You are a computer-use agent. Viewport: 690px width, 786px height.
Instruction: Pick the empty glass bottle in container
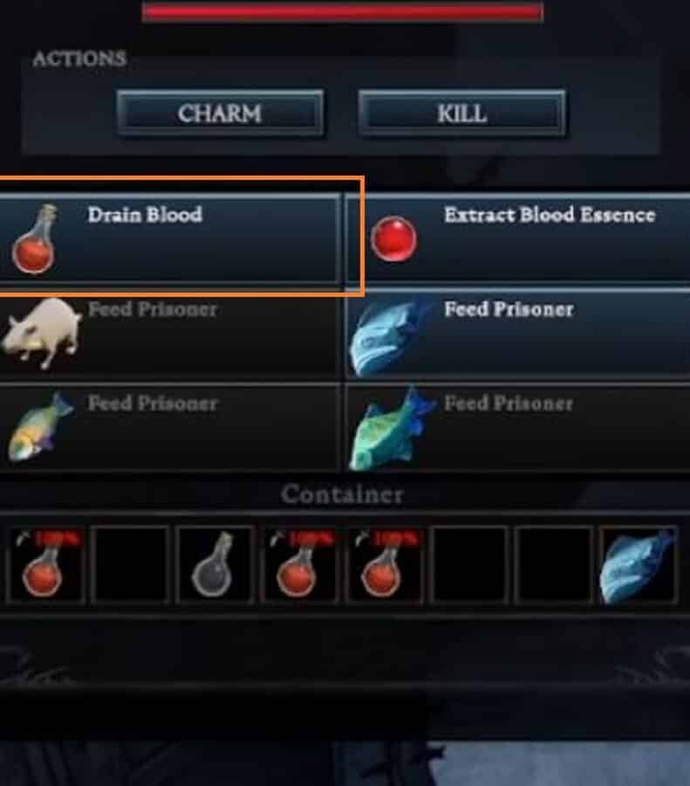click(x=215, y=564)
